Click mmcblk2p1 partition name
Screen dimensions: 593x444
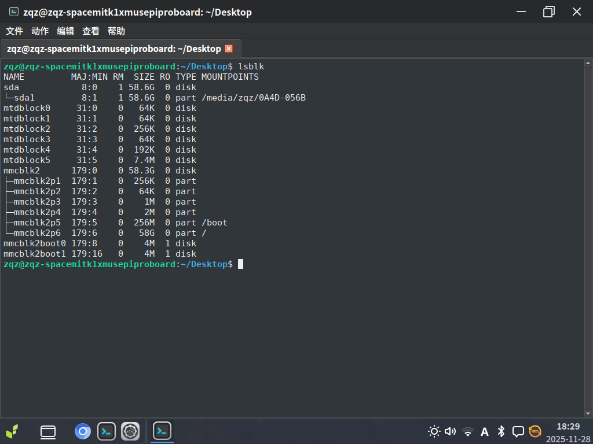(37, 181)
